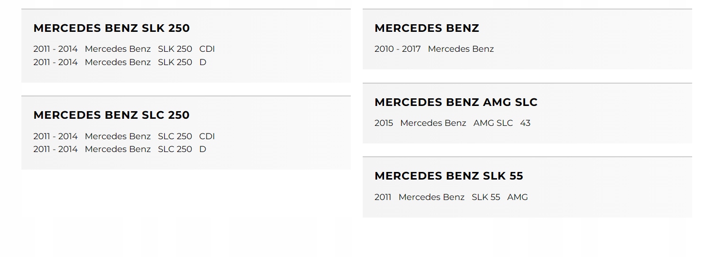This screenshot has width=704, height=257.
Task: Click the 2011 year in SLK 55 card
Action: [383, 197]
